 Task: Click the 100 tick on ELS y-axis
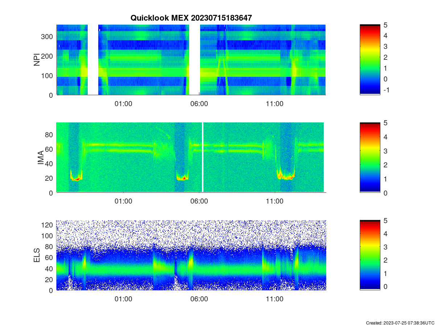click(47, 236)
